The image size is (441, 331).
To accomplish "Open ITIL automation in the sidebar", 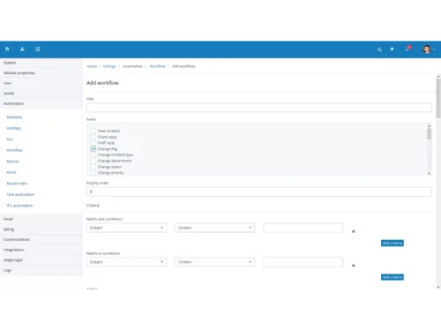I will click(x=19, y=206).
